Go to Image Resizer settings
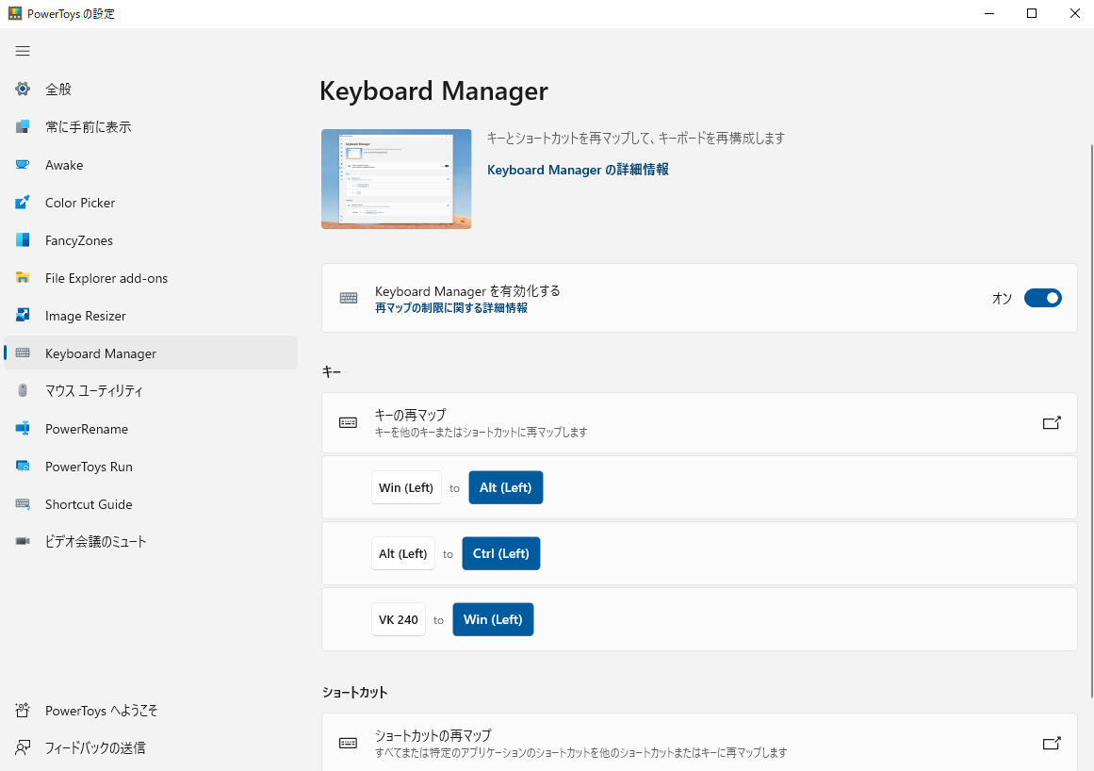This screenshot has width=1094, height=771. tap(151, 316)
